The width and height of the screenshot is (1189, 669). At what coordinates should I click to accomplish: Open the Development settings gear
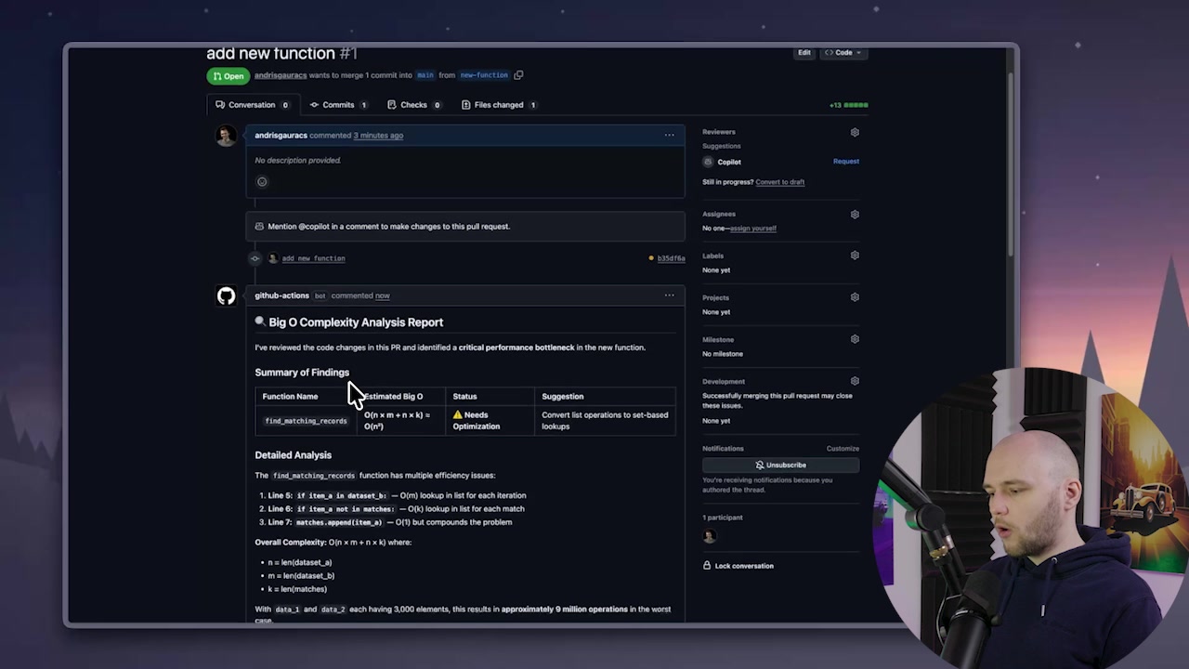click(x=855, y=380)
